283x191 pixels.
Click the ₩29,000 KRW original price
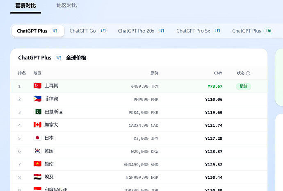(145, 152)
